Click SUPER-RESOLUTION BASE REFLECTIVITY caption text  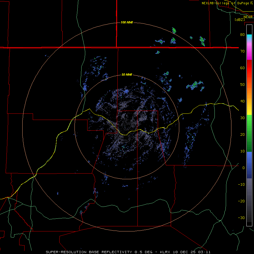coord(89,252)
